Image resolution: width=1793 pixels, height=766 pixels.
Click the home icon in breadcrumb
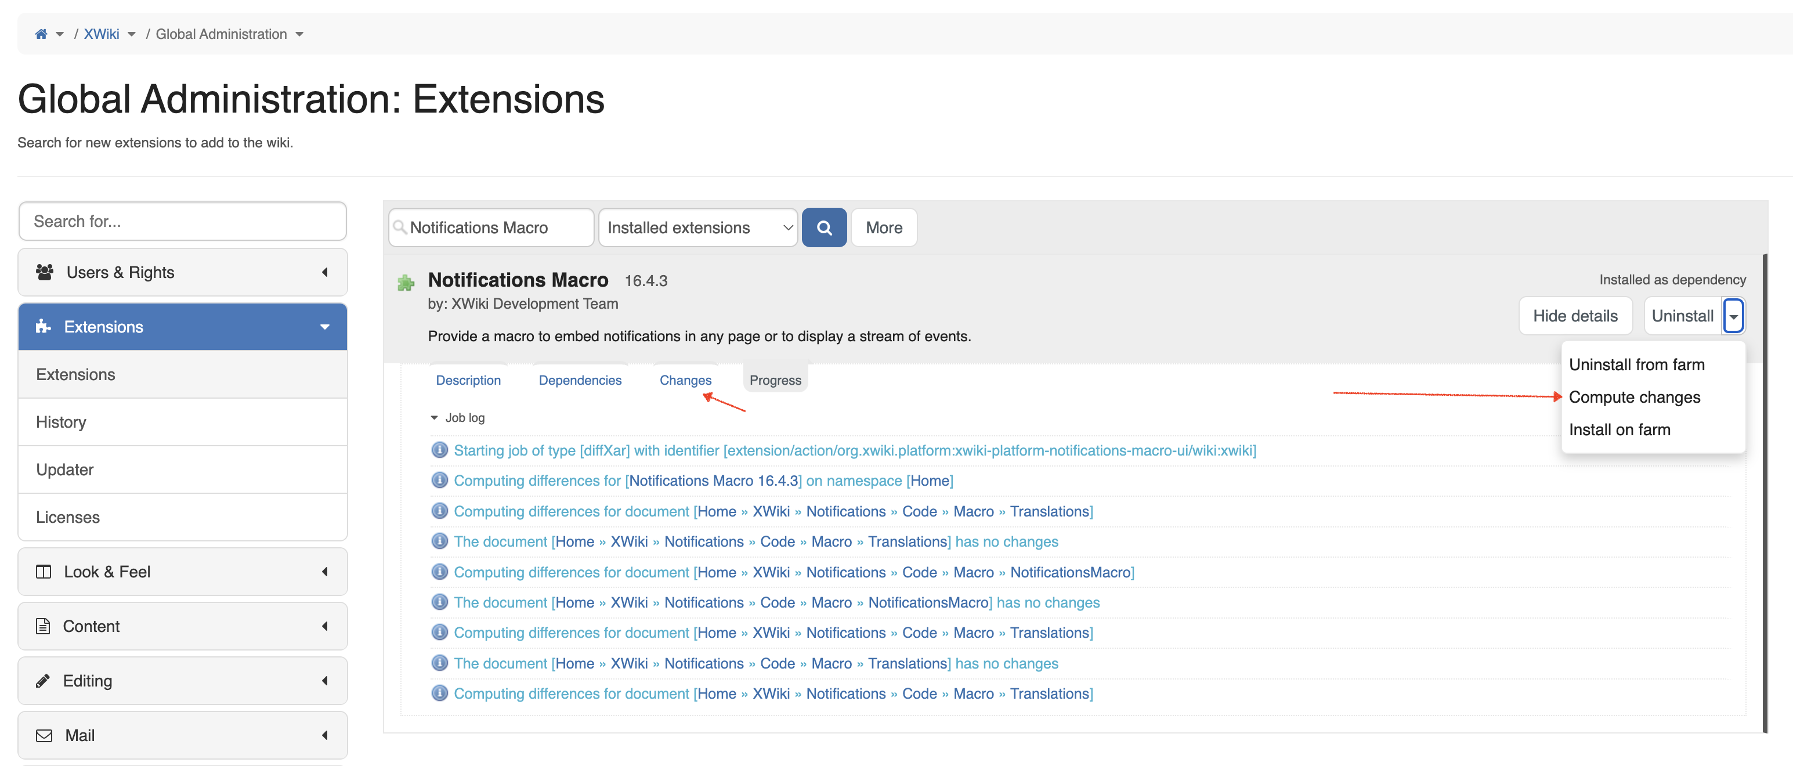(41, 34)
